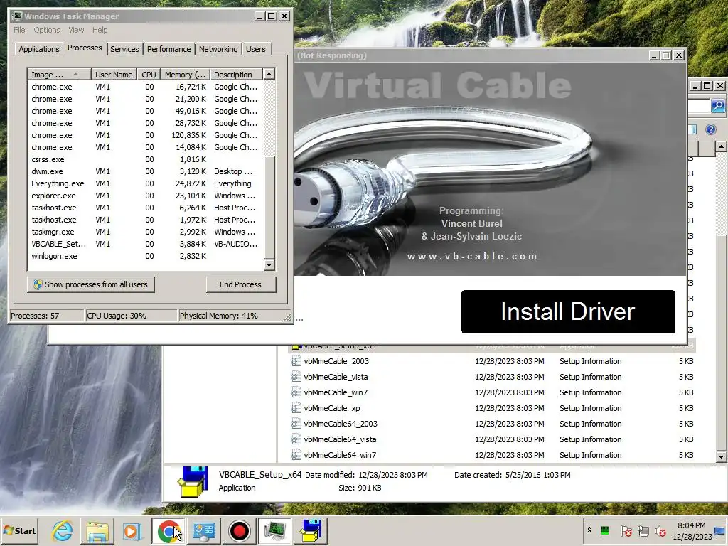Click the red record button taskbar icon
This screenshot has height=546, width=728.
239,530
